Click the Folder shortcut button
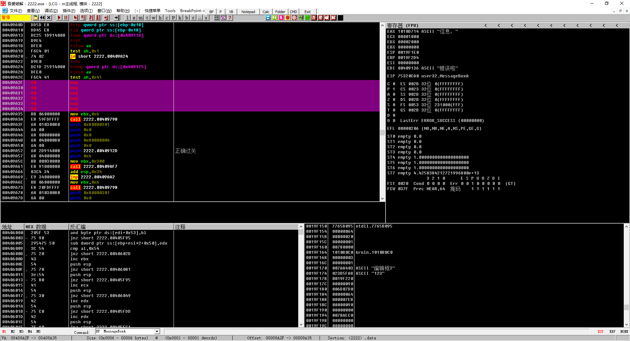Image resolution: width=630 pixels, height=341 pixels. tap(280, 12)
